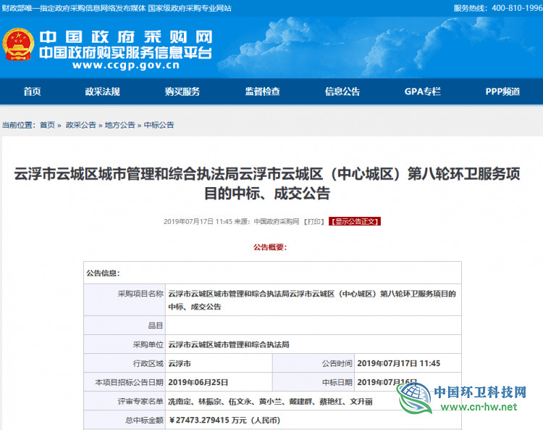The width and height of the screenshot is (543, 430).
Task: Go to 购买服务 in the navigation bar
Action: point(182,91)
